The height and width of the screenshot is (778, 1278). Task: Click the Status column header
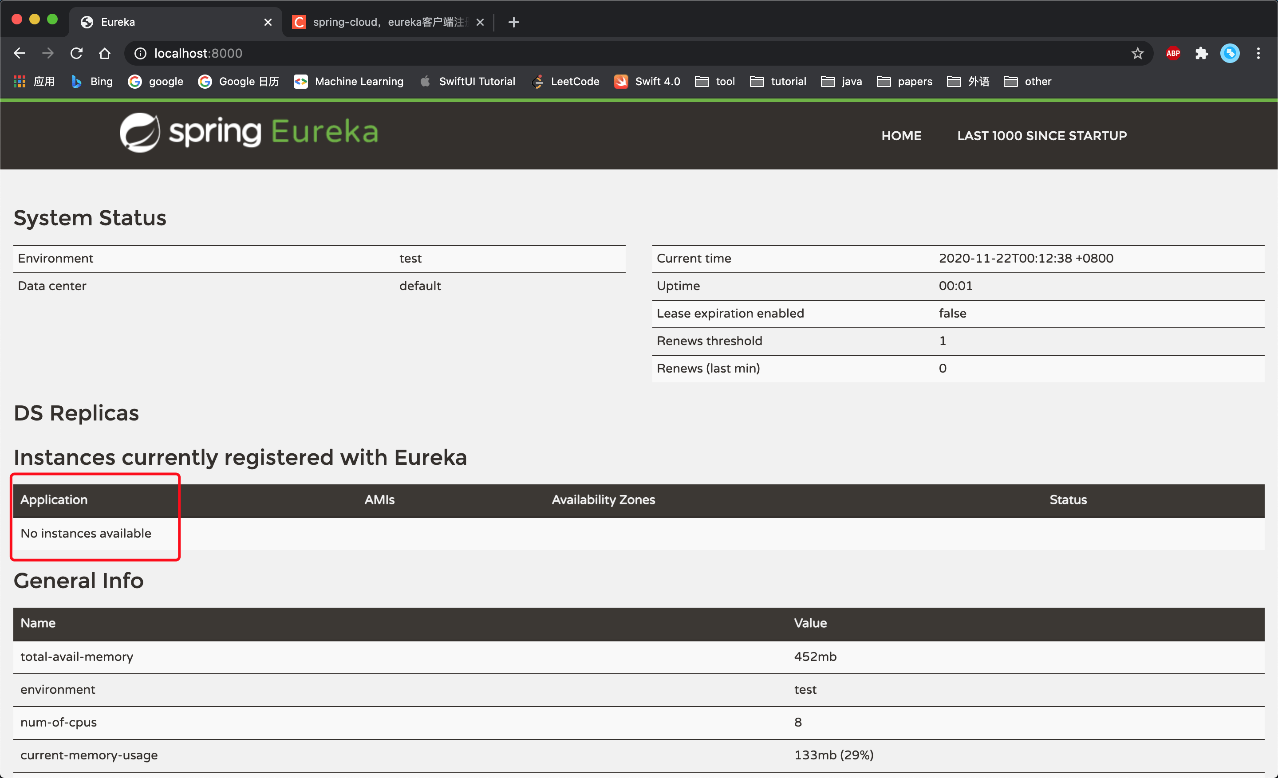1068,499
